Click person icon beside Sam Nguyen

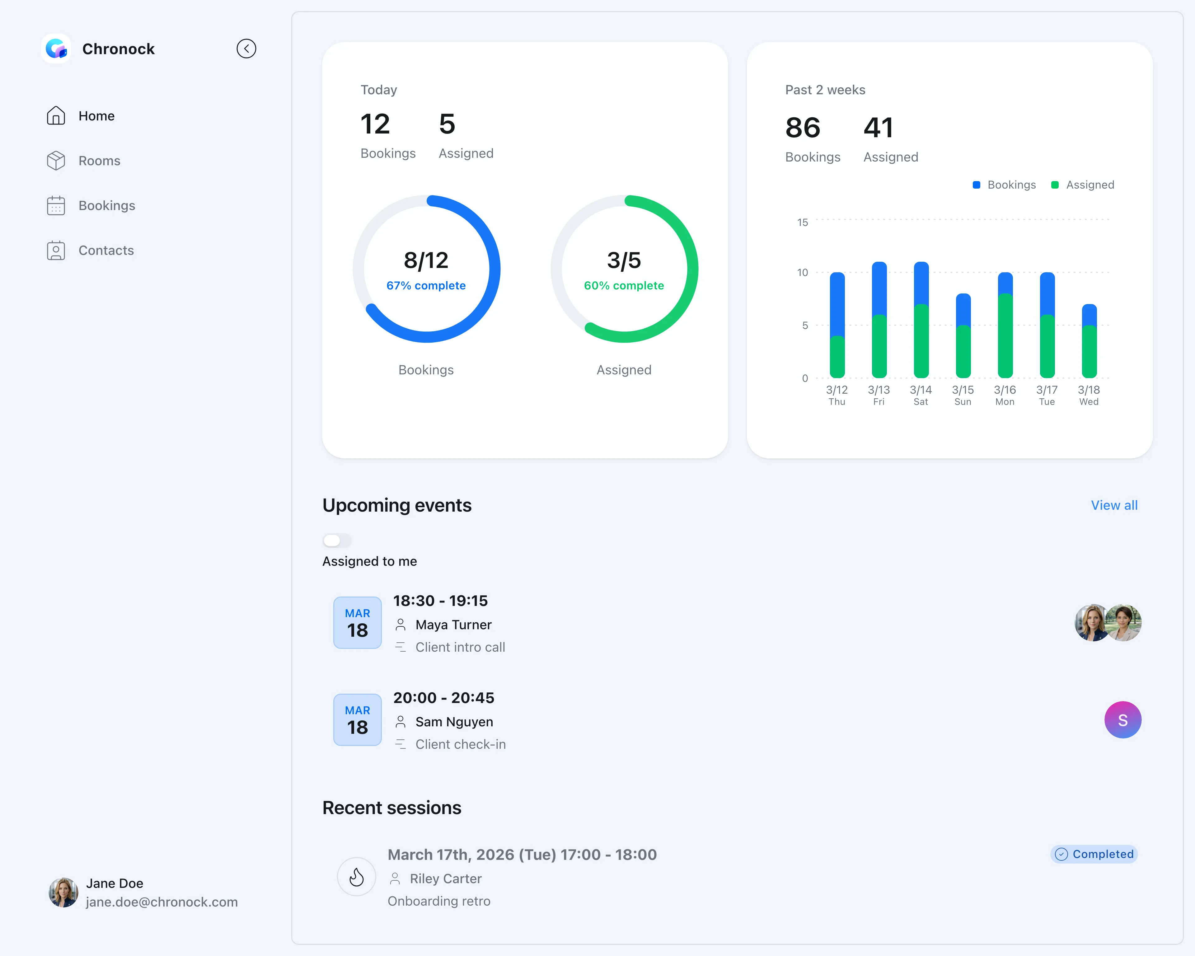401,722
